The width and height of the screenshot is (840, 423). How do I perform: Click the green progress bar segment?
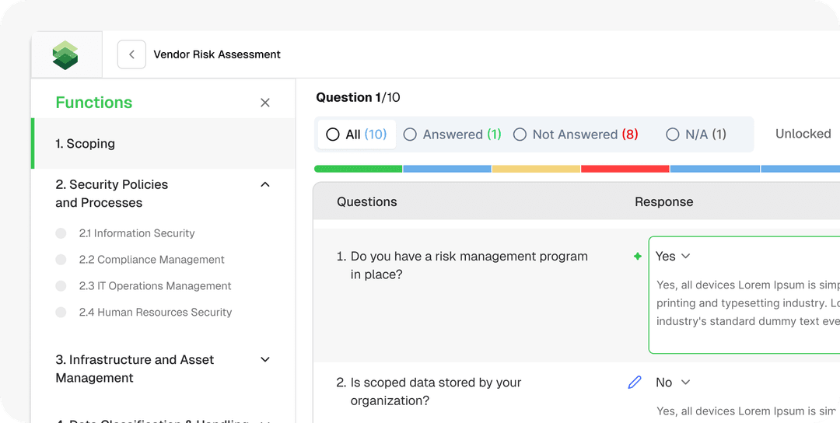pos(358,169)
